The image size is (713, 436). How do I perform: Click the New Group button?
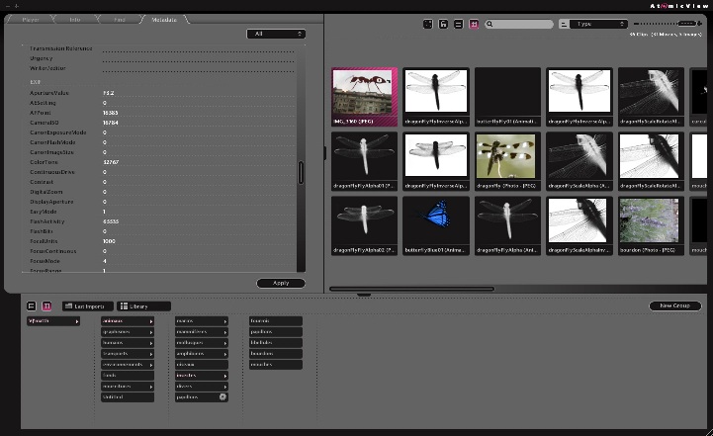click(674, 305)
